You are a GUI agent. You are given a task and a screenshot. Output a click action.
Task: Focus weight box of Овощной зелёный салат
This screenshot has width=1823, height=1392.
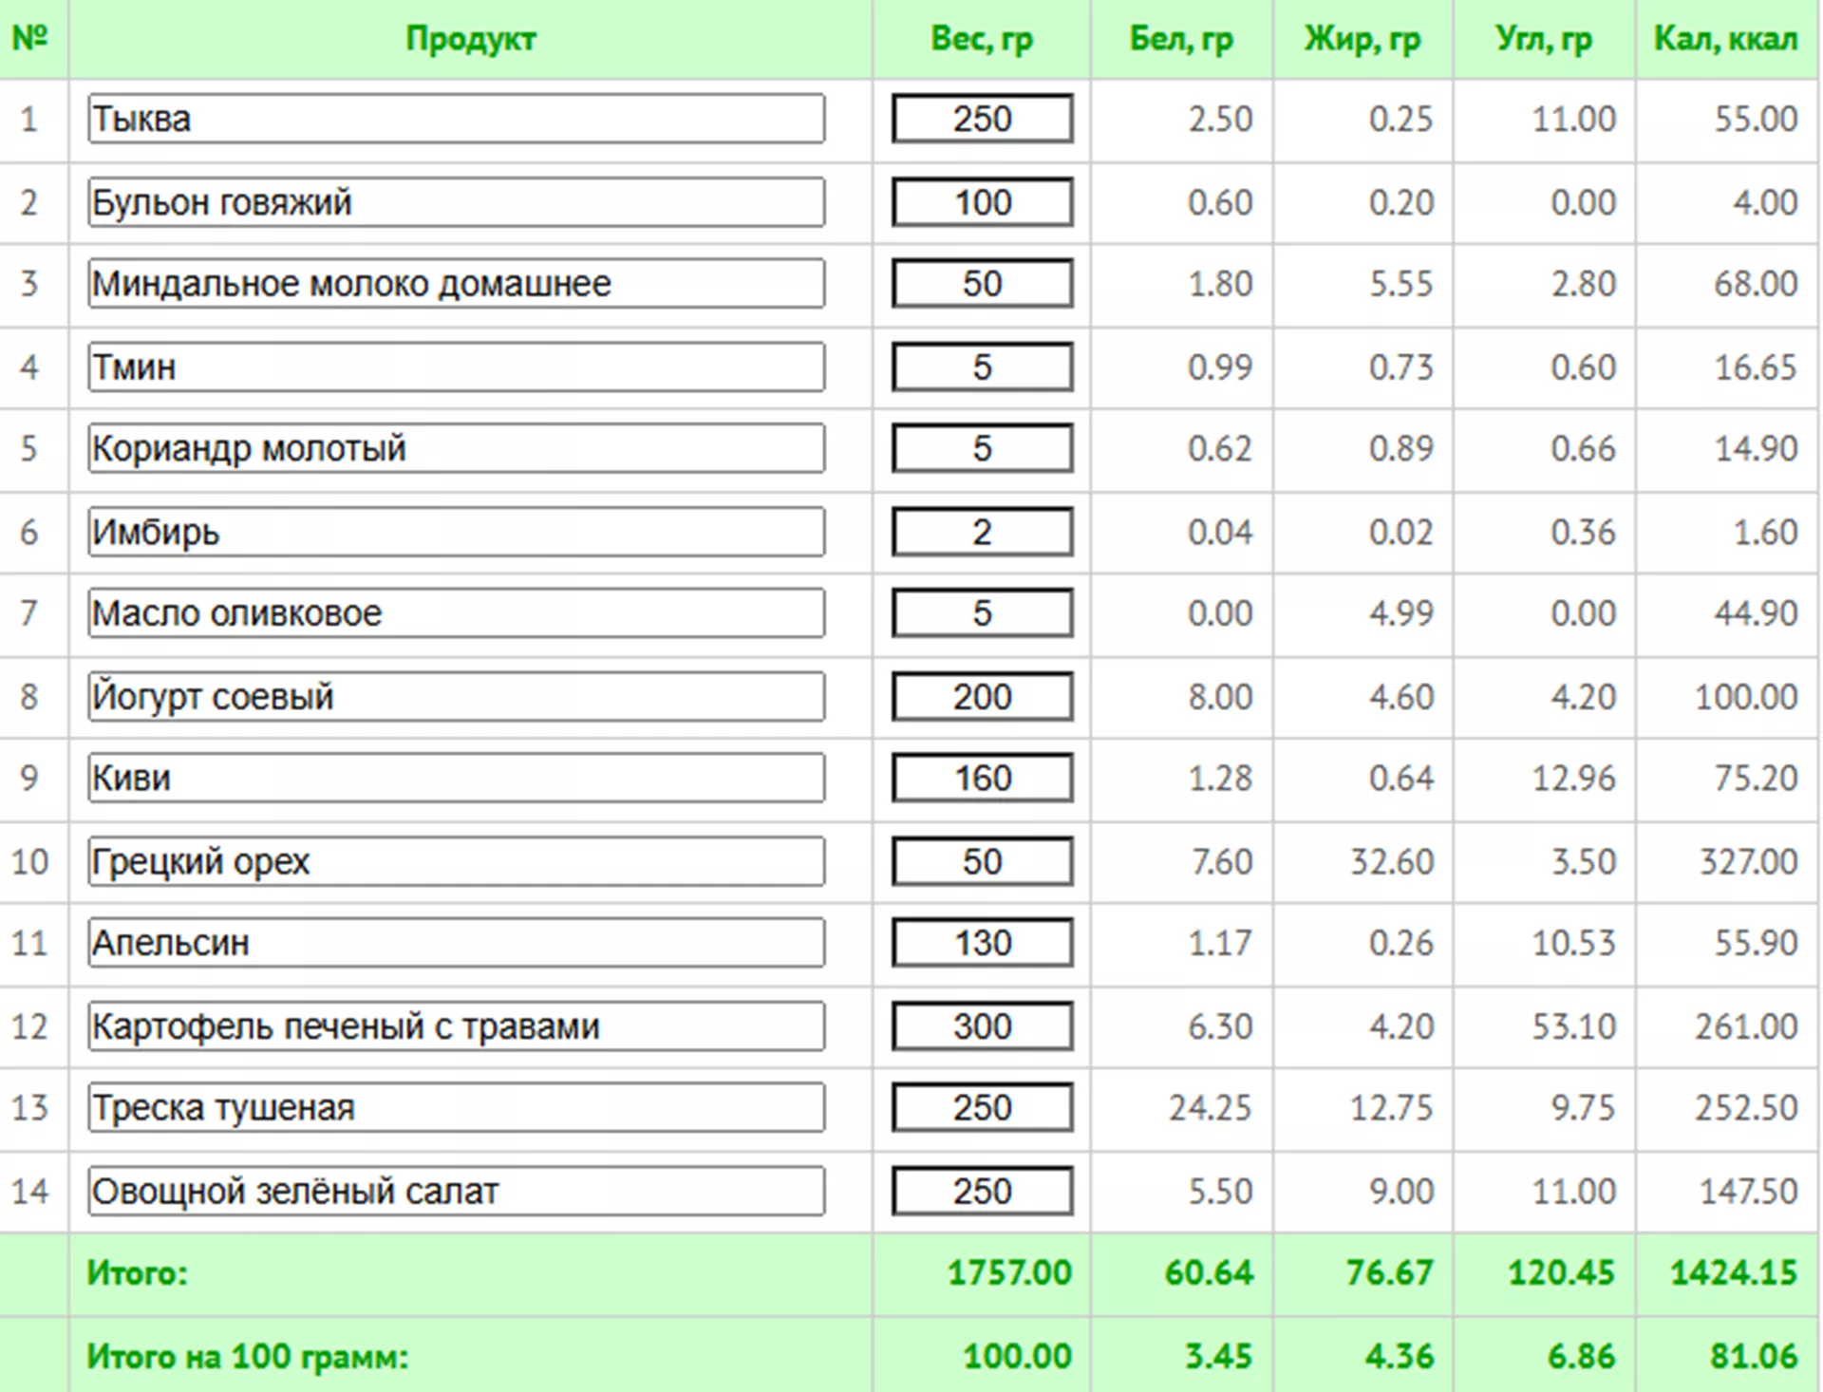pos(982,1192)
